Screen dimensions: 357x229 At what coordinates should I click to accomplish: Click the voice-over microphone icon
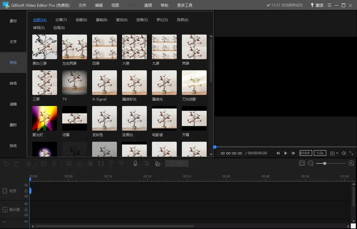135,163
